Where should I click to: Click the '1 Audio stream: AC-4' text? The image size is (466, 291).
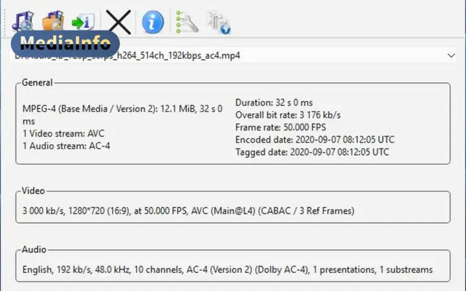66,145
